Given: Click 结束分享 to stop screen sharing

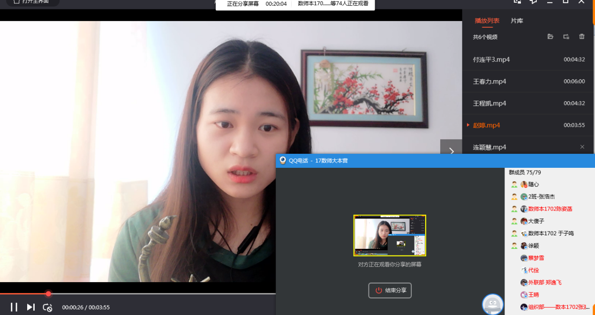Looking at the screenshot, I should click(390, 290).
